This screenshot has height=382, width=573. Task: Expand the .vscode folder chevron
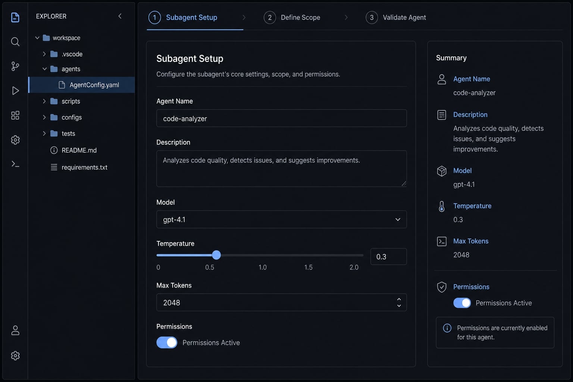click(x=44, y=54)
